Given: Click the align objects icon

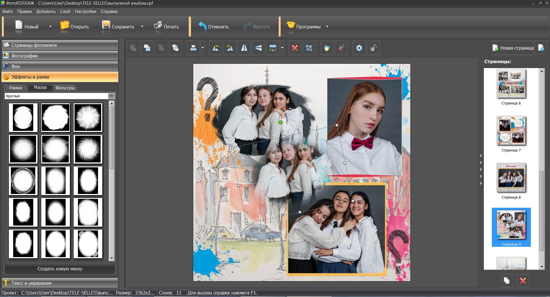Looking at the screenshot, I should pyautogui.click(x=193, y=48).
